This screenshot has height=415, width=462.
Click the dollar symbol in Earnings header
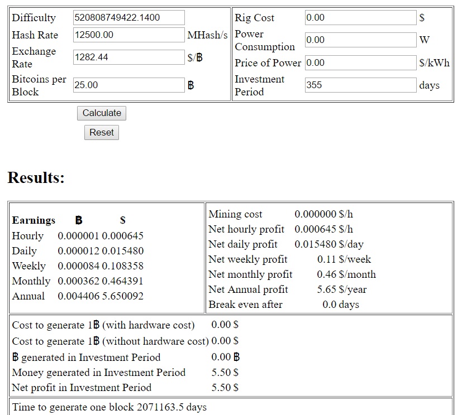click(x=123, y=220)
